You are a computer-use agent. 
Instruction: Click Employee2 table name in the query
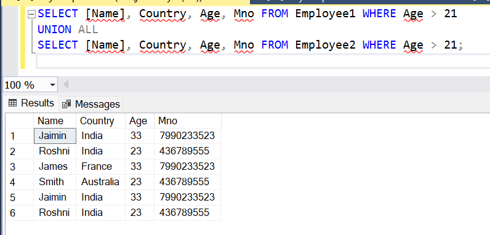pos(325,46)
